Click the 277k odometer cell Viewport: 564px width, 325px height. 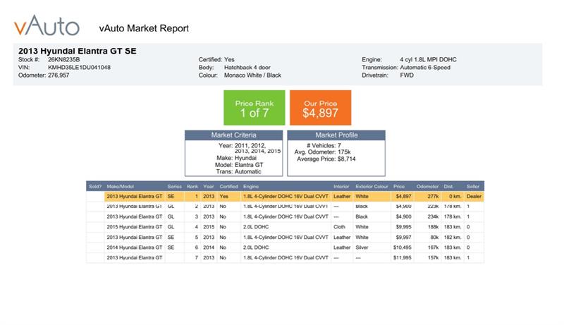(x=433, y=197)
